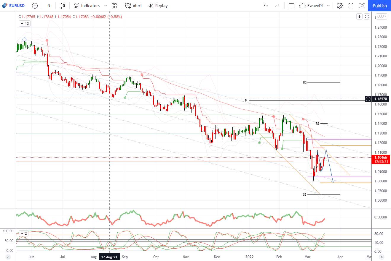Add a symbol to compare
The height and width of the screenshot is (261, 391).
[x=35, y=6]
